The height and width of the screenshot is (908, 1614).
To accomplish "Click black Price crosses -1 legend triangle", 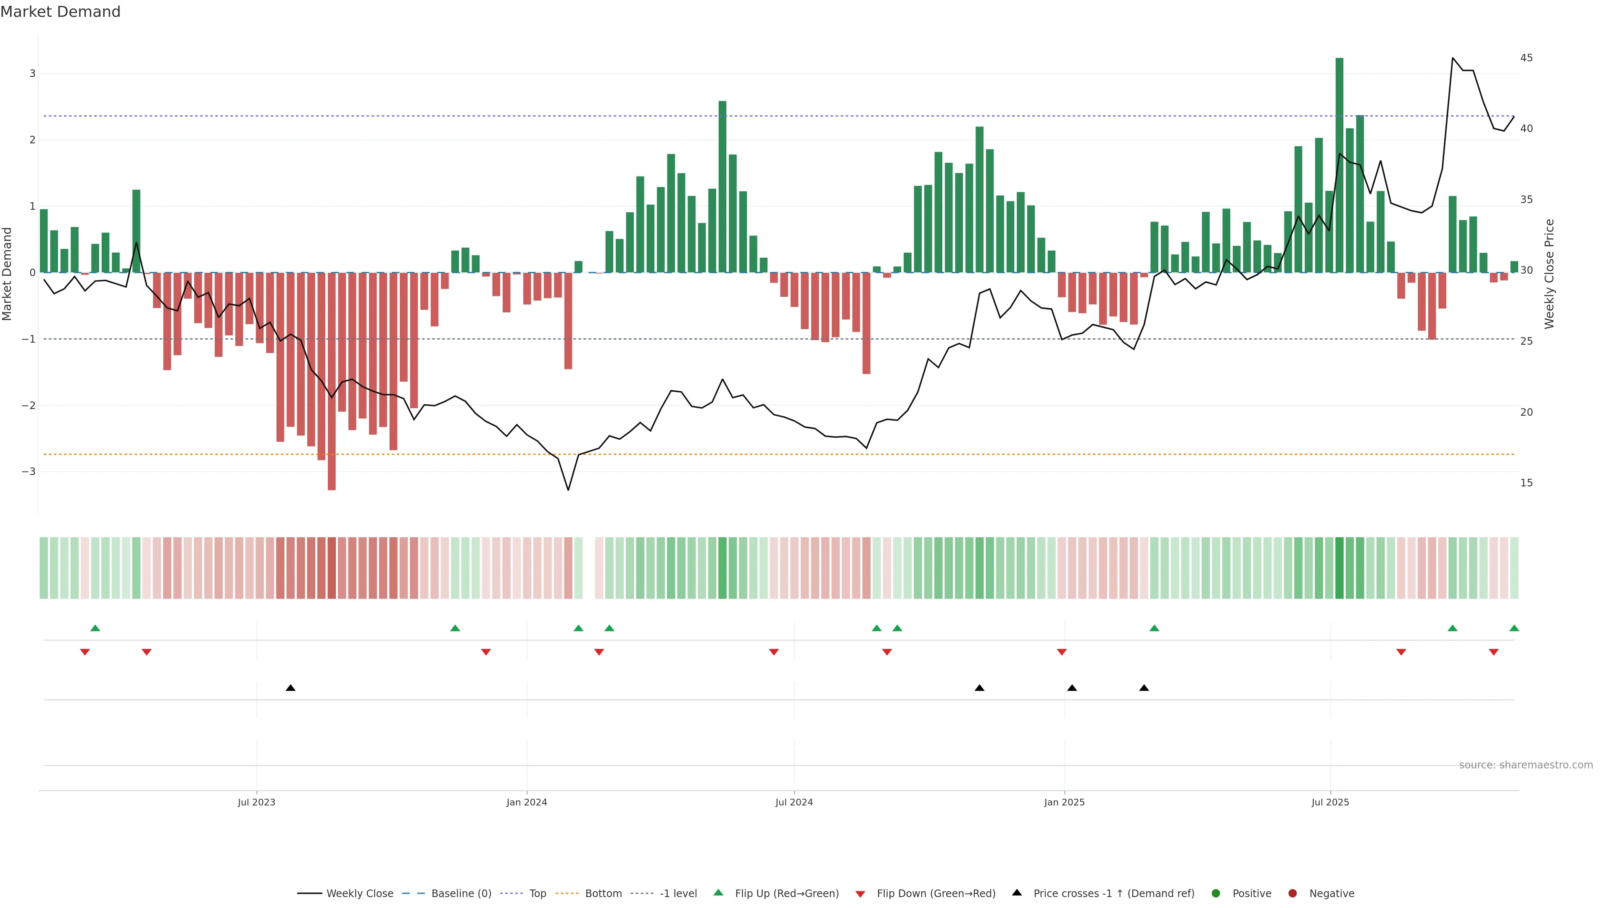I will point(1017,893).
